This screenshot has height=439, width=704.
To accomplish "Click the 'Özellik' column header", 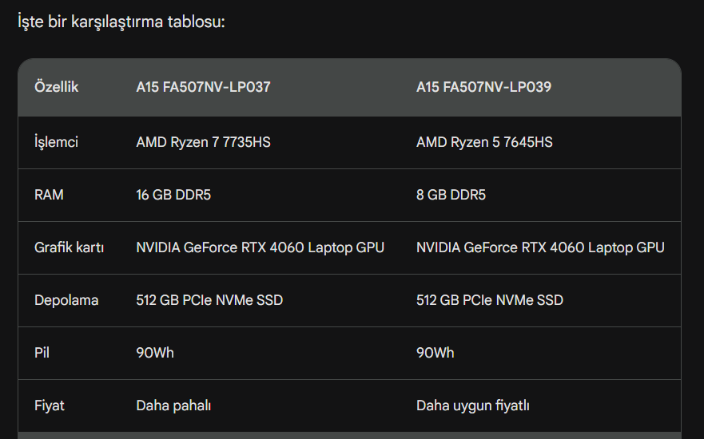I will pyautogui.click(x=57, y=88).
